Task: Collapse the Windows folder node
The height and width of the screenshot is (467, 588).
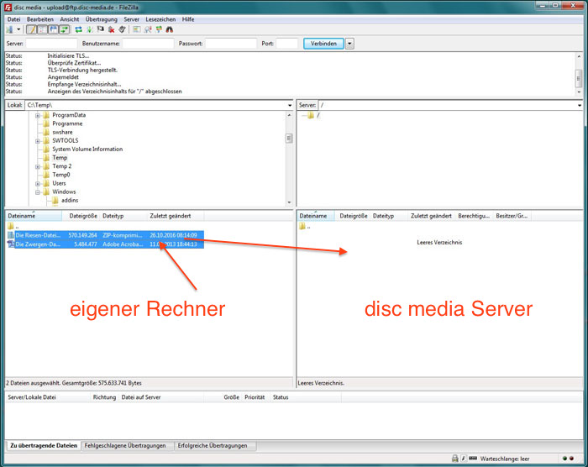Action: pyautogui.click(x=38, y=192)
